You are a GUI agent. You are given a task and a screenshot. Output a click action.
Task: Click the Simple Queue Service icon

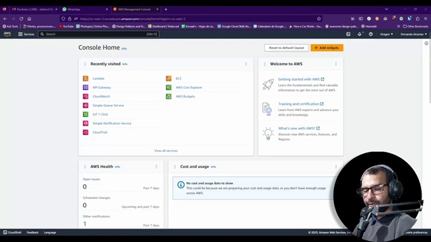(86, 106)
